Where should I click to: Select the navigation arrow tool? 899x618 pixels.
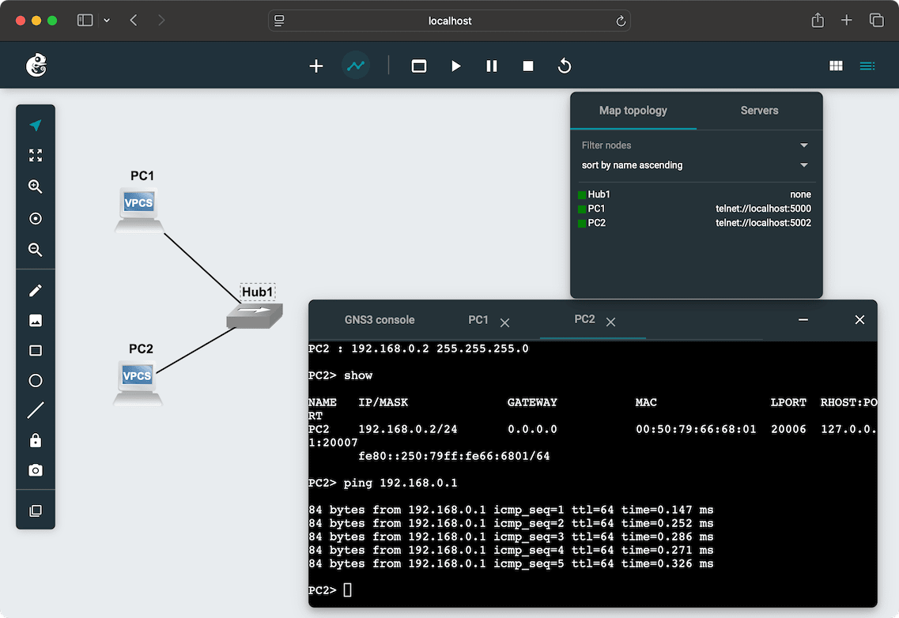pos(36,125)
